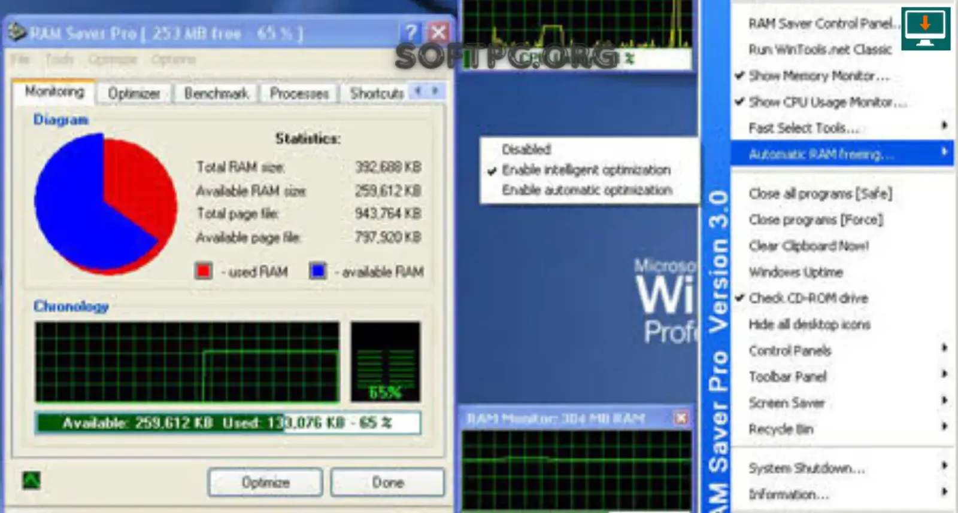Open the File menu
This screenshot has width=958, height=513.
point(20,59)
